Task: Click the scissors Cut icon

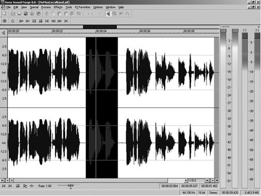Action: [47, 13]
